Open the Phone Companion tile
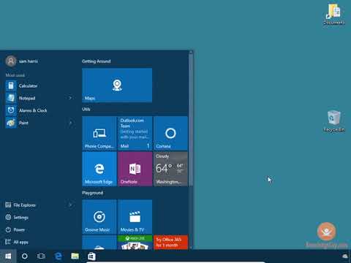 tap(99, 133)
